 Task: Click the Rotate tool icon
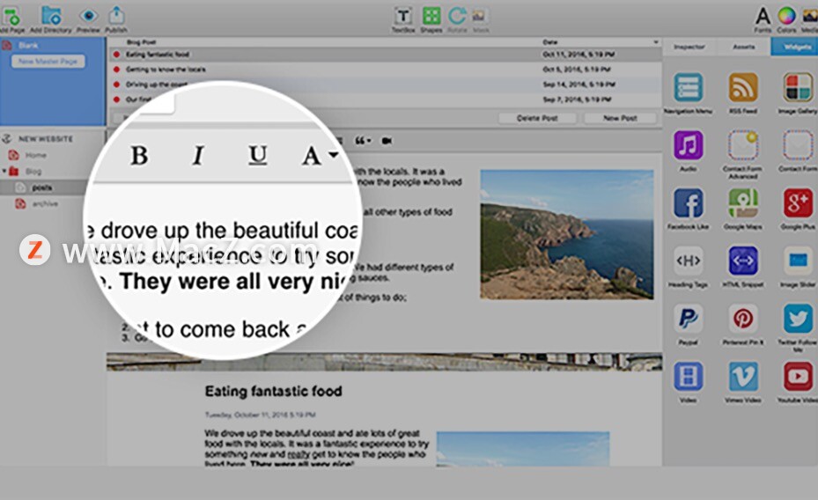click(457, 16)
